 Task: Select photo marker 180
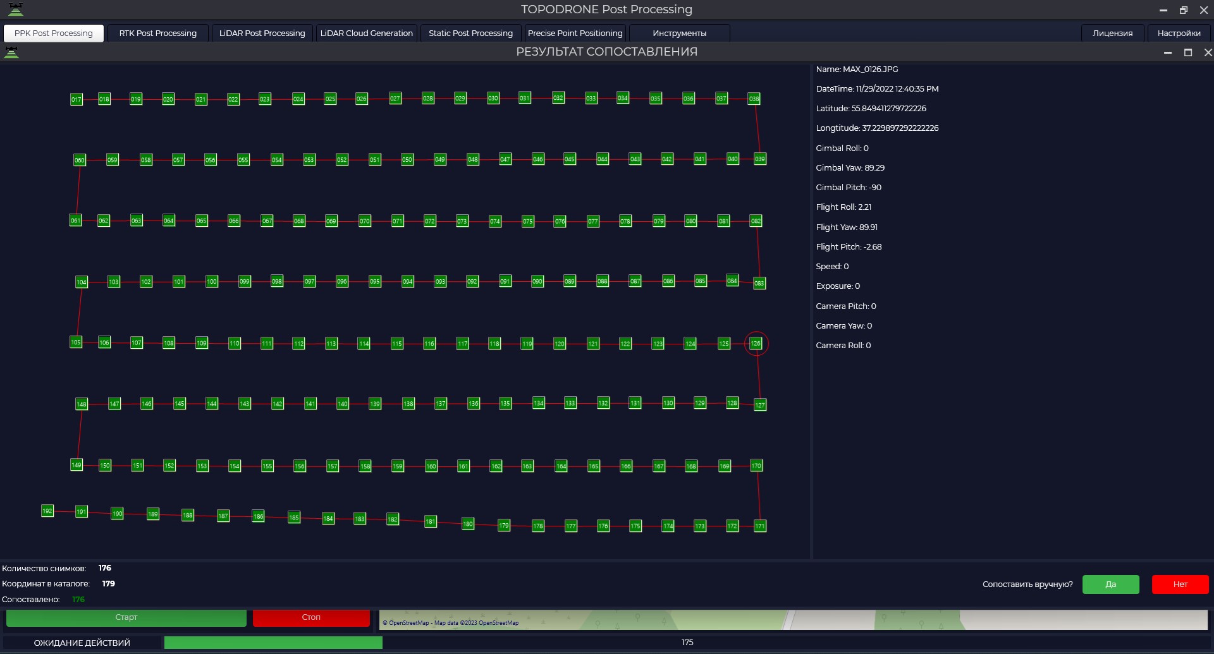468,524
